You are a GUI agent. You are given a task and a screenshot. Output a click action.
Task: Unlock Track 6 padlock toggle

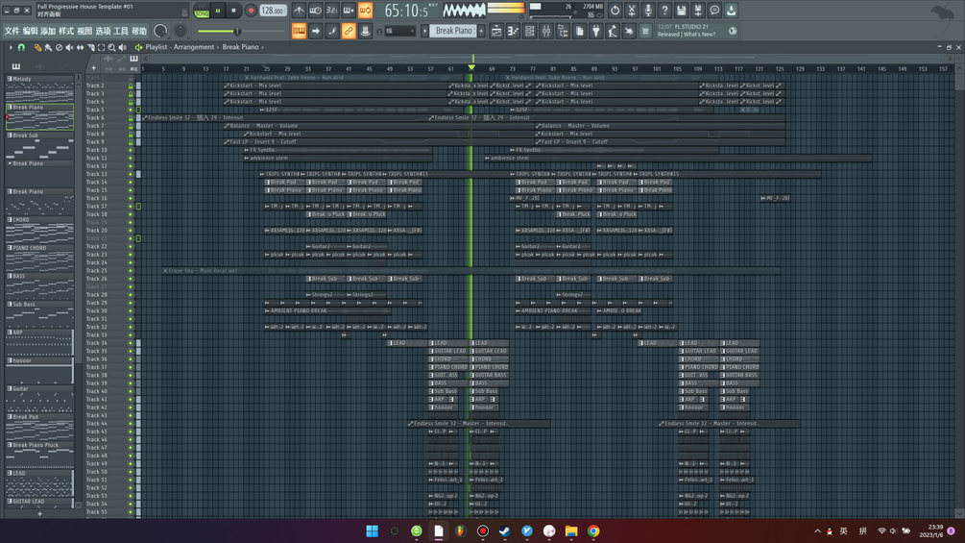(x=131, y=117)
